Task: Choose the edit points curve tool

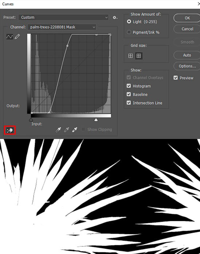Action: pos(9,37)
